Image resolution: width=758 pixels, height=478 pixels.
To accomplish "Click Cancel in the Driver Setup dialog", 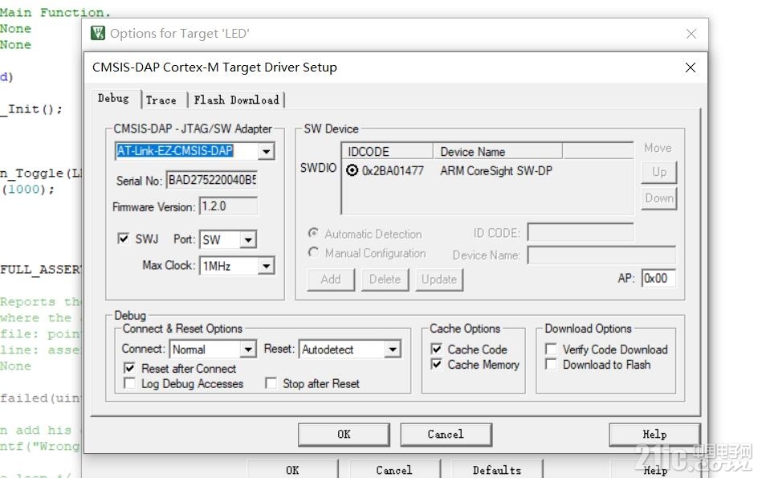I will (x=446, y=435).
